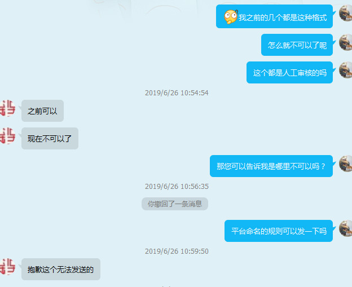
Task: Click the '你撤回了一条消息' recall notice
Action: click(x=175, y=204)
